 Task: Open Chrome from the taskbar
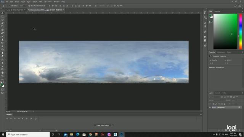point(90,134)
